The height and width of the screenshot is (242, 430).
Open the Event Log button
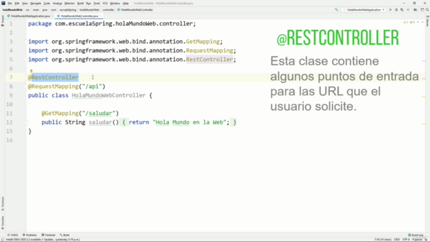tap(416, 235)
